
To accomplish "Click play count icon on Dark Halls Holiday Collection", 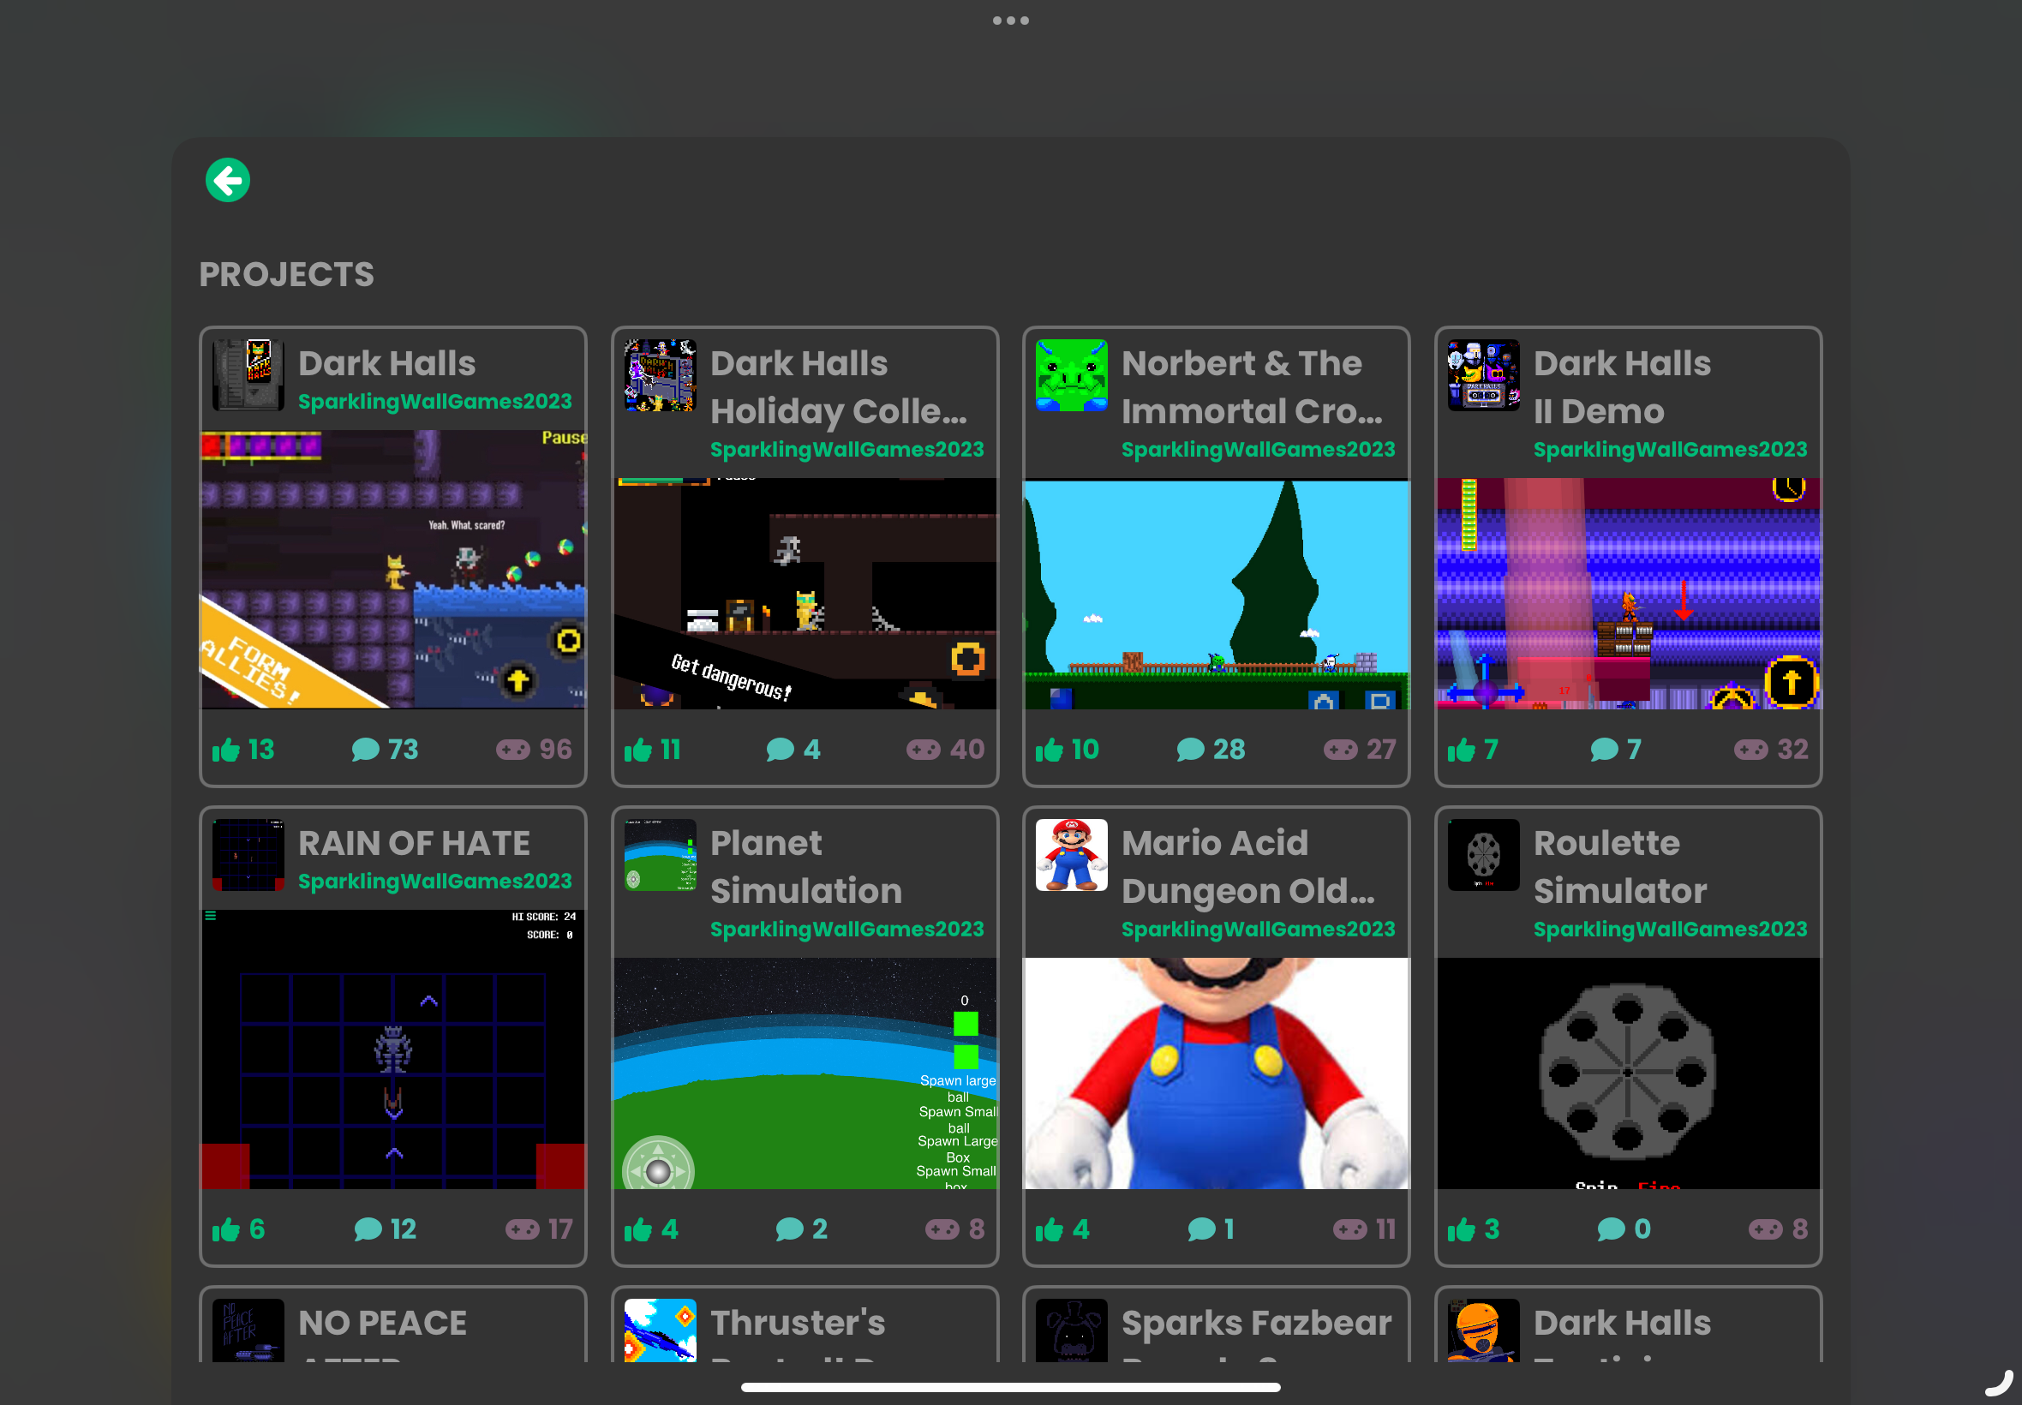I will coord(924,750).
